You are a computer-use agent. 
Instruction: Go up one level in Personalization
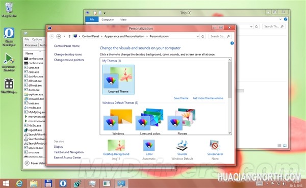coord(69,36)
